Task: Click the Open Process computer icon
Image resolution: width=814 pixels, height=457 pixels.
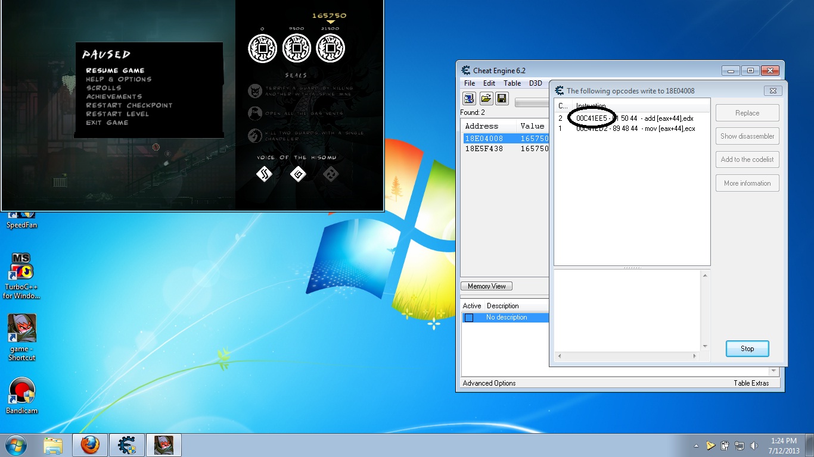Action: click(x=470, y=98)
